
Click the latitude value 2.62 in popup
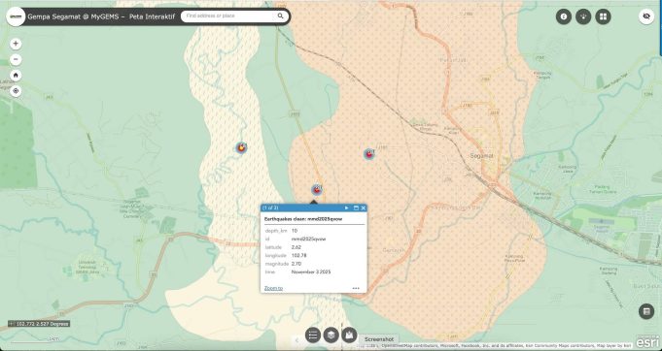[x=296, y=247]
